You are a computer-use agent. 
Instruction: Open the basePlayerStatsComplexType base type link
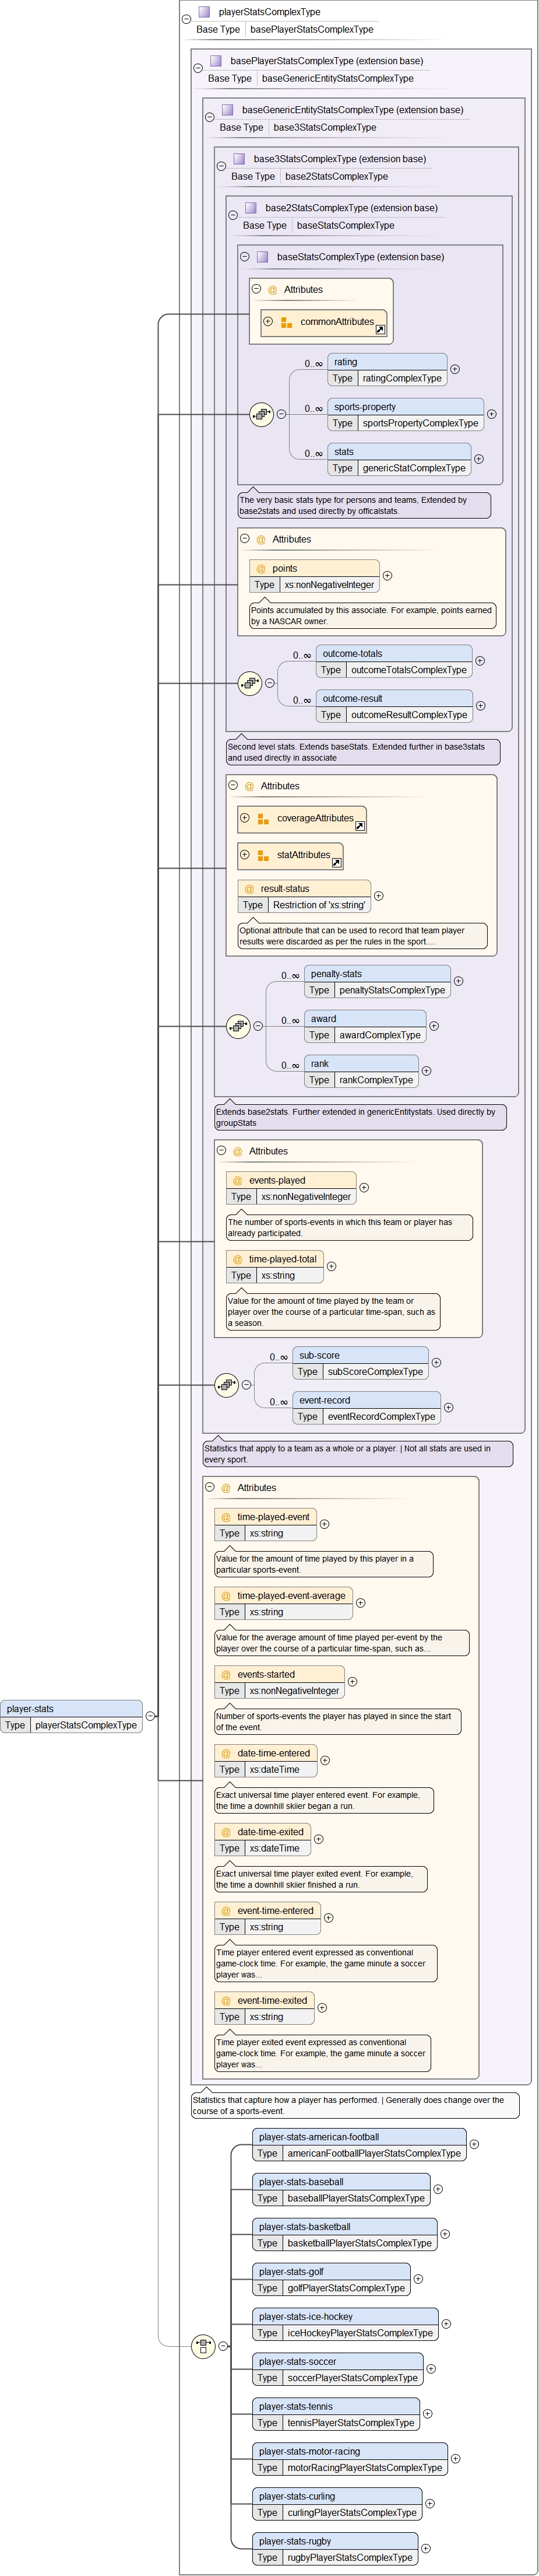(x=311, y=30)
